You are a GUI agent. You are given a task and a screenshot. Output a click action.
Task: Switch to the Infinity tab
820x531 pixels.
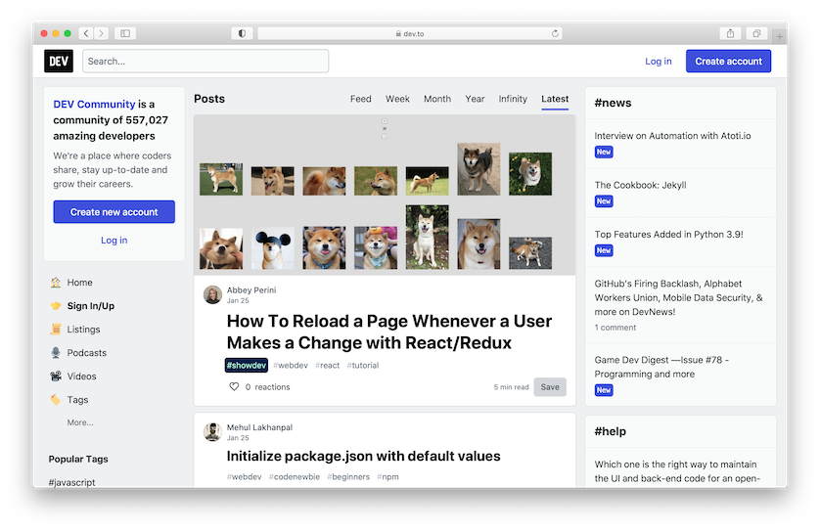(513, 99)
